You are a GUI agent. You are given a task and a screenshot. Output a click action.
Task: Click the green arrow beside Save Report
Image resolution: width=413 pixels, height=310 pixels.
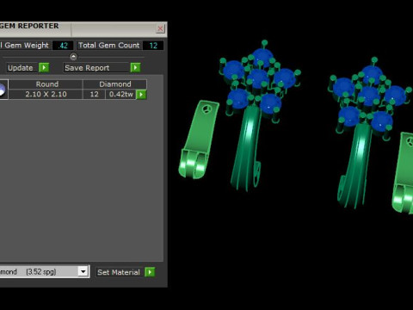click(x=135, y=68)
